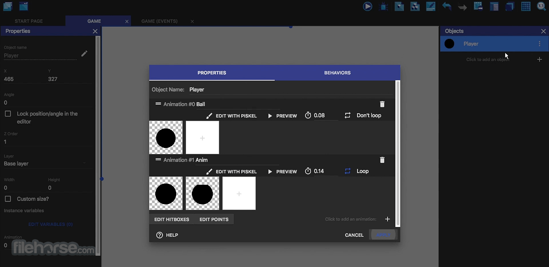This screenshot has height=267, width=549.
Task: Click the dialog vertical scrollbar
Action: [398, 153]
